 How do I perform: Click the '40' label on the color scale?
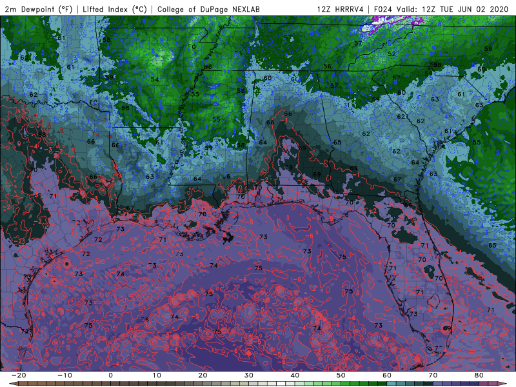295,375
